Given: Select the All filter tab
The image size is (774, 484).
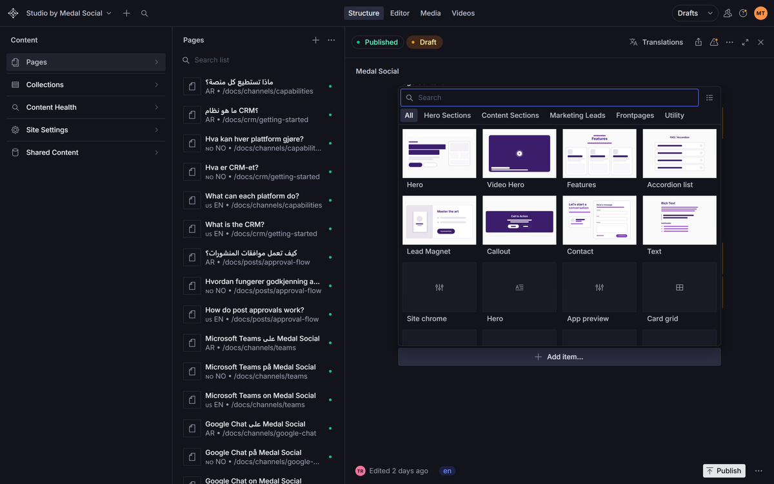Looking at the screenshot, I should coord(409,116).
